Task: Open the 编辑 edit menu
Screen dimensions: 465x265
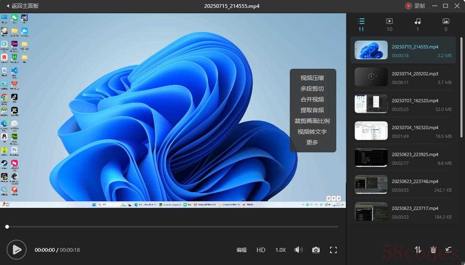Action: 241,250
